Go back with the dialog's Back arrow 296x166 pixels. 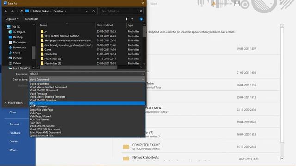[x=6, y=11]
